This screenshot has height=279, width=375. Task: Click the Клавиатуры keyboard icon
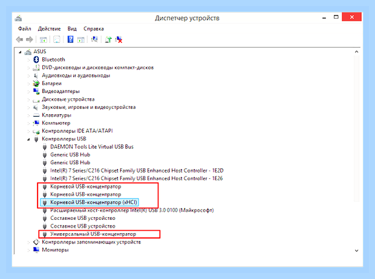tap(36, 115)
